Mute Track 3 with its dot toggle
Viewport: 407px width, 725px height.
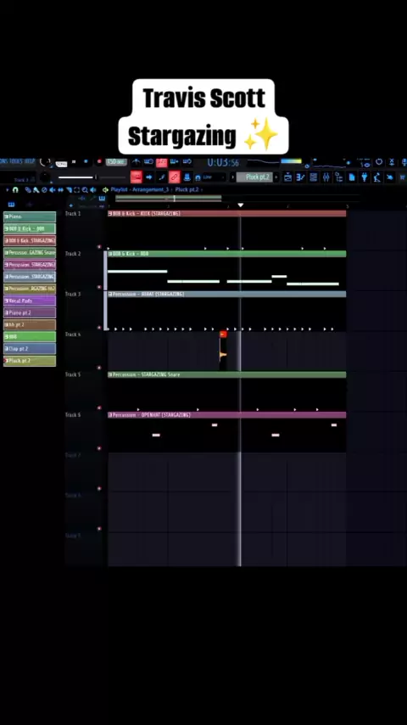click(x=99, y=328)
